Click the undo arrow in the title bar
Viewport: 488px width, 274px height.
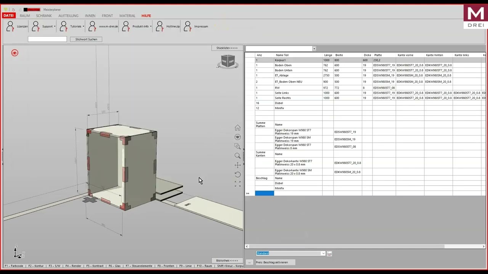(13, 10)
